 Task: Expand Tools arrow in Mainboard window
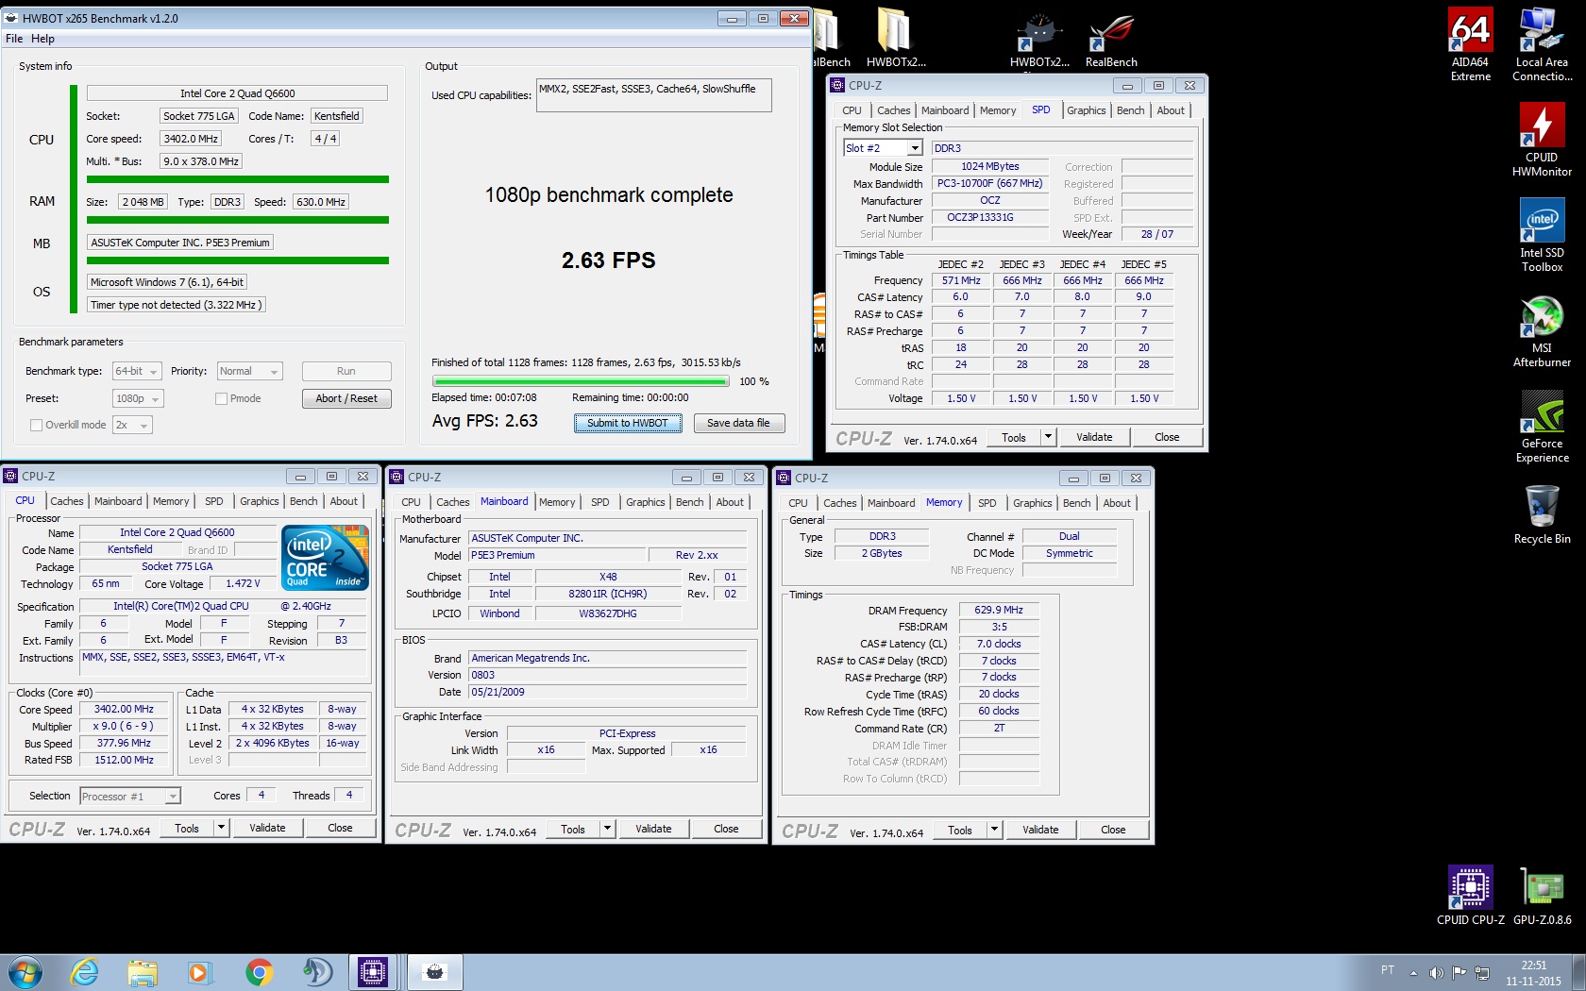tap(608, 829)
